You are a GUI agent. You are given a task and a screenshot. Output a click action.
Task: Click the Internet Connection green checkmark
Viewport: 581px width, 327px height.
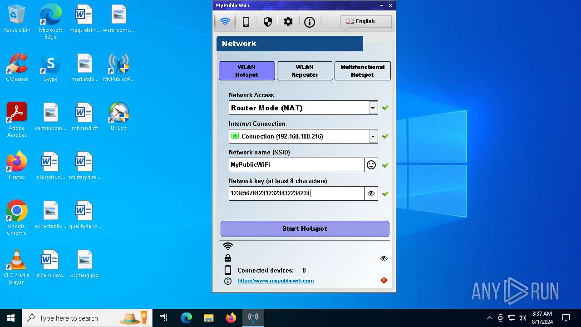pos(385,136)
